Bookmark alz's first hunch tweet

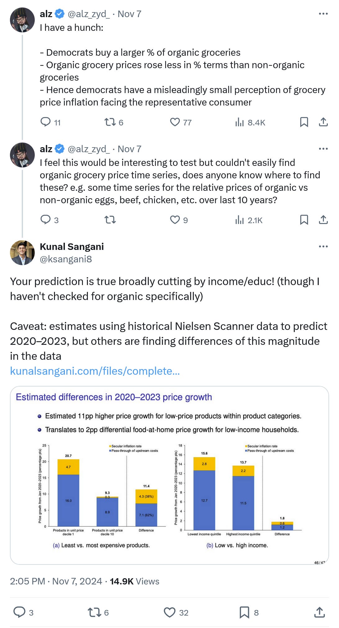[x=304, y=122]
